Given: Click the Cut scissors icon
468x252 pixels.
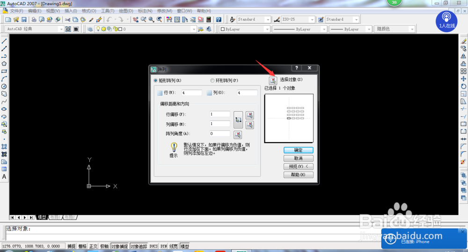Looking at the screenshot, I should [x=67, y=19].
